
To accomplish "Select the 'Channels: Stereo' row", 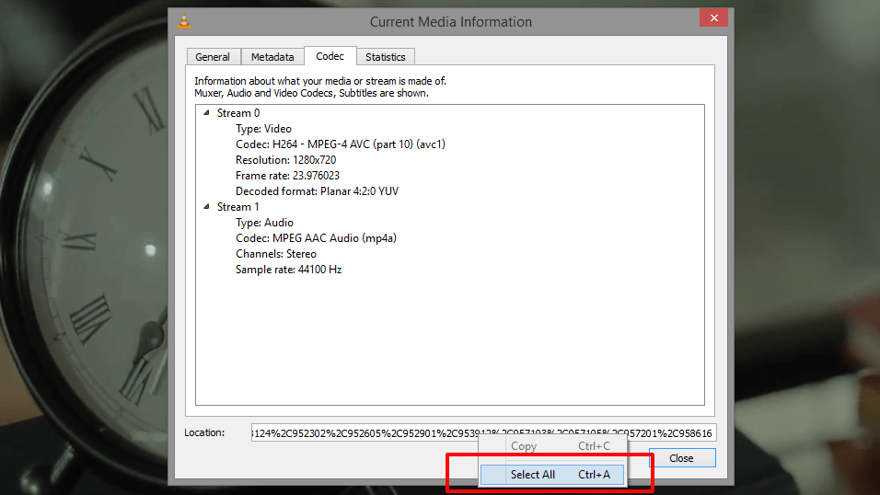I will [x=276, y=254].
